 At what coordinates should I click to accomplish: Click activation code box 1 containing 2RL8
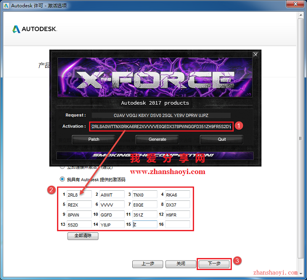(79, 194)
